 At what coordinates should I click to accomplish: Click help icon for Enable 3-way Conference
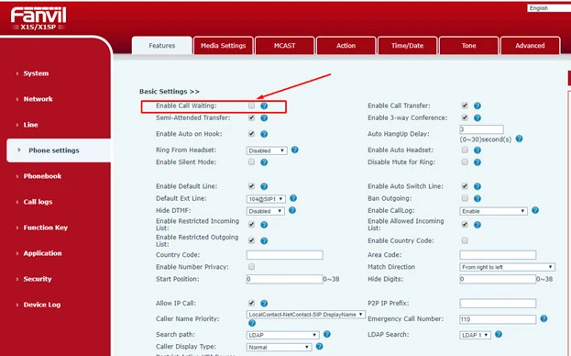click(x=478, y=118)
